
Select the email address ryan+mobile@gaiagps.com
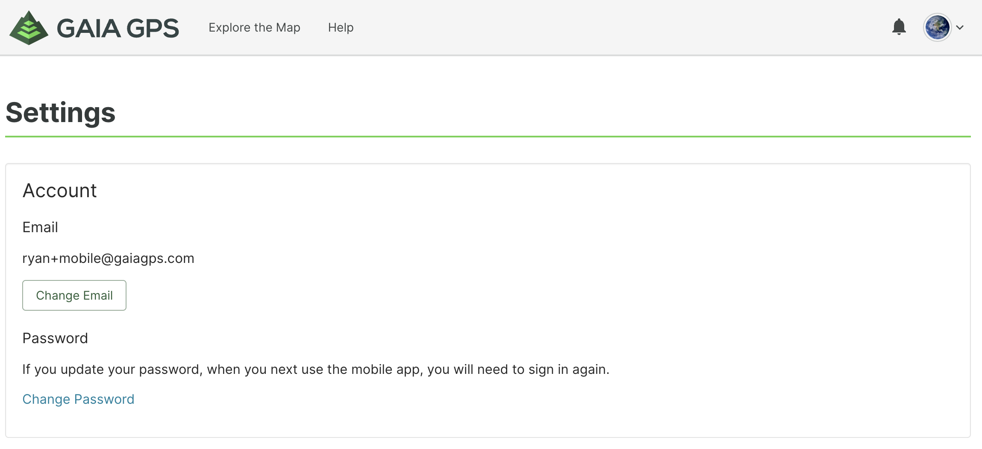coord(108,258)
